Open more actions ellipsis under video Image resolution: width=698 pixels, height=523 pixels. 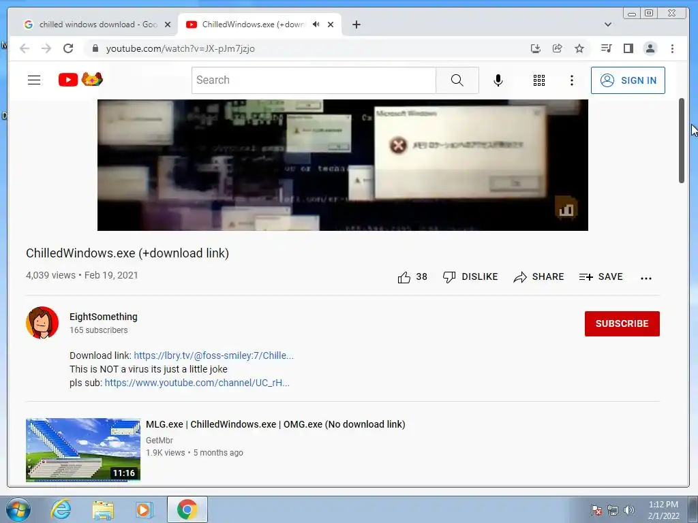pyautogui.click(x=646, y=278)
